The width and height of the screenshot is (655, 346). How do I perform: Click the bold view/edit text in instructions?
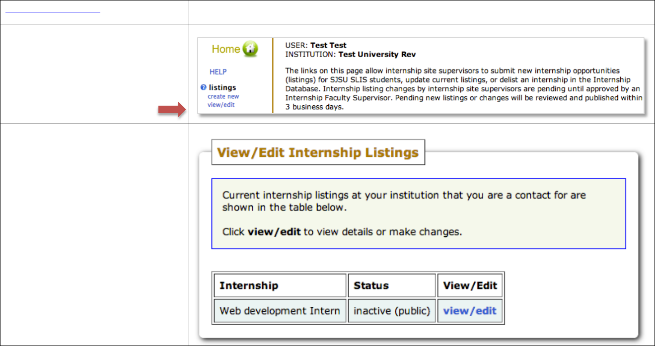[x=274, y=232]
